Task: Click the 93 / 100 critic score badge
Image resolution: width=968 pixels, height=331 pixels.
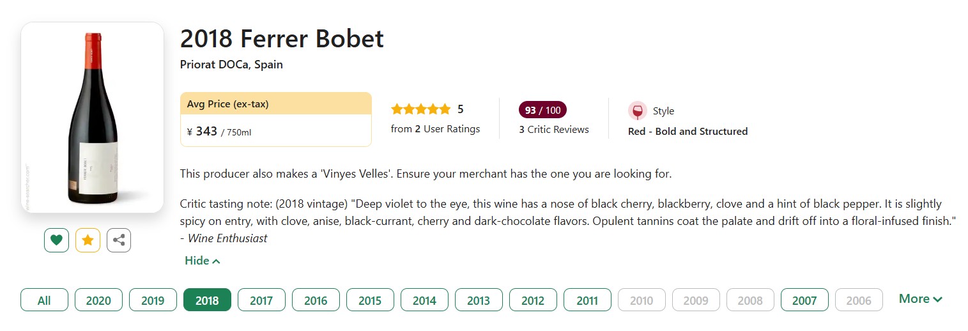Action: (x=542, y=110)
